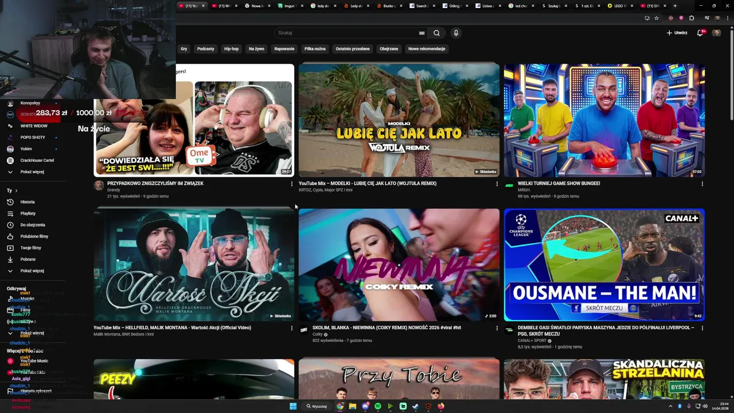Click the Utwórz create button
Image resolution: width=734 pixels, height=413 pixels.
click(x=677, y=33)
